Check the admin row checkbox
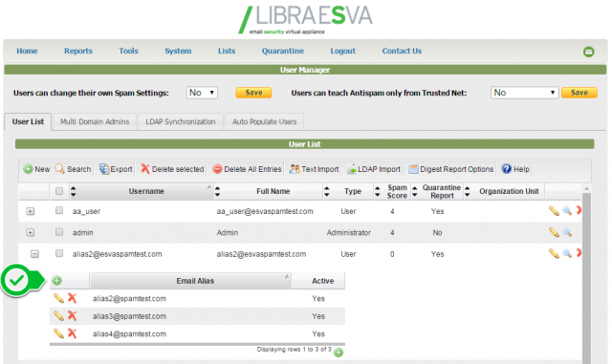This screenshot has height=364, width=612. 59,232
